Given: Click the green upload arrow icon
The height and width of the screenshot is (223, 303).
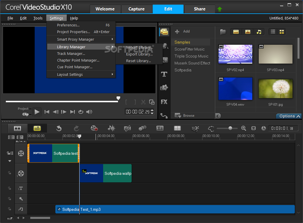Looking at the screenshot, I should pyautogui.click(x=219, y=9).
